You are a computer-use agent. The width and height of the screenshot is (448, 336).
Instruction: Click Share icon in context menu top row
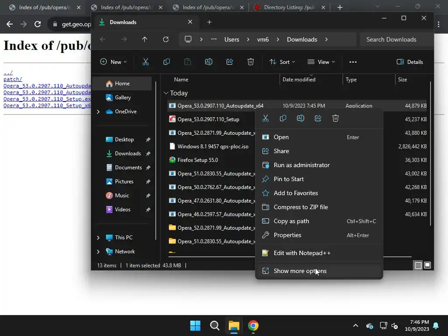click(x=318, y=118)
